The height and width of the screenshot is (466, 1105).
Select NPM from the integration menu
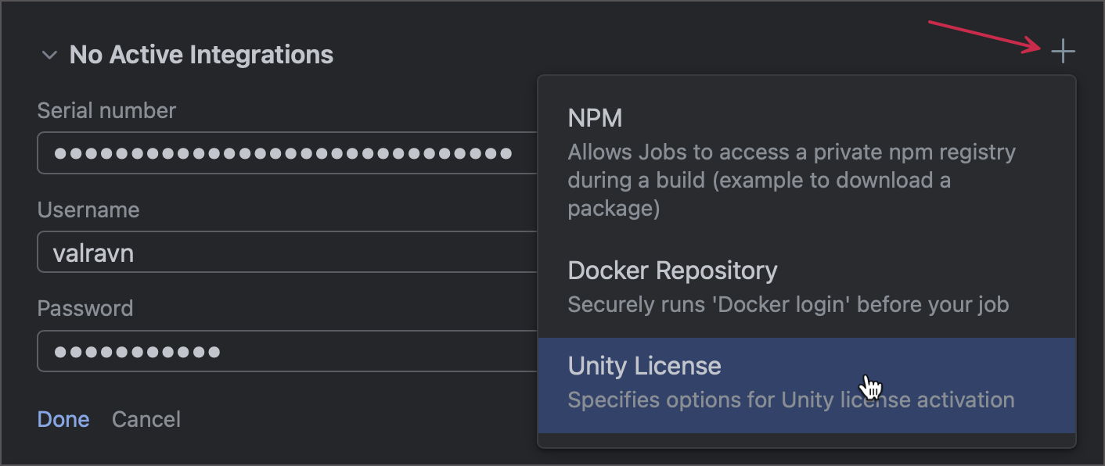pyautogui.click(x=594, y=118)
